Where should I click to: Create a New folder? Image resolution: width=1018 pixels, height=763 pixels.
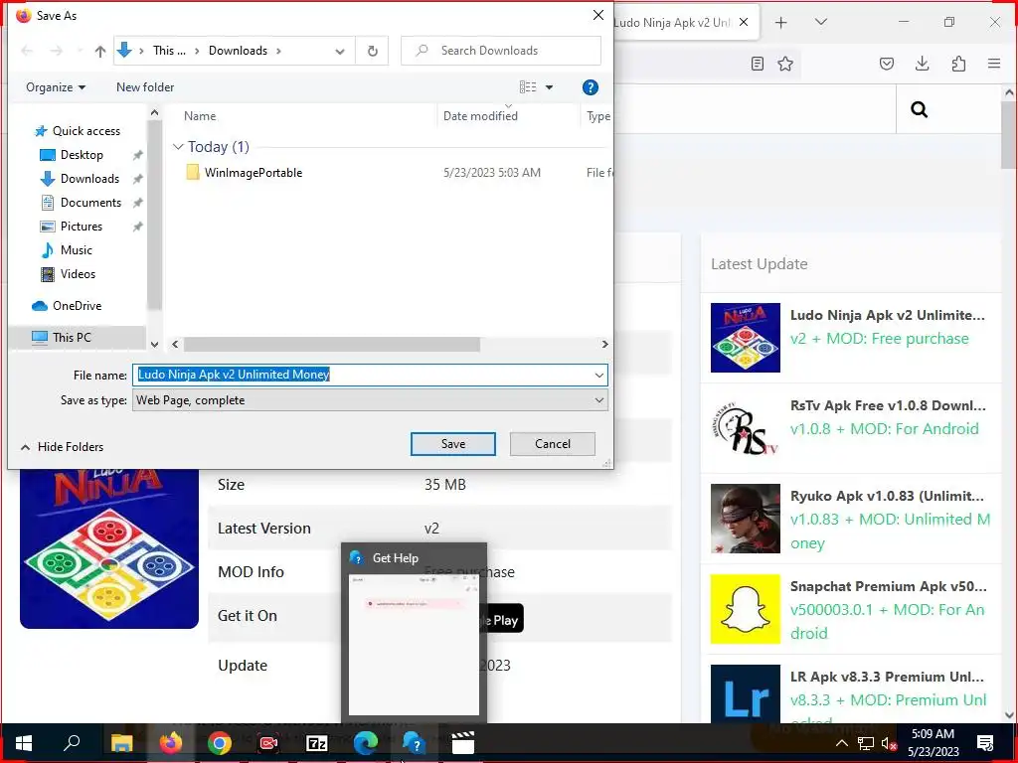145,87
